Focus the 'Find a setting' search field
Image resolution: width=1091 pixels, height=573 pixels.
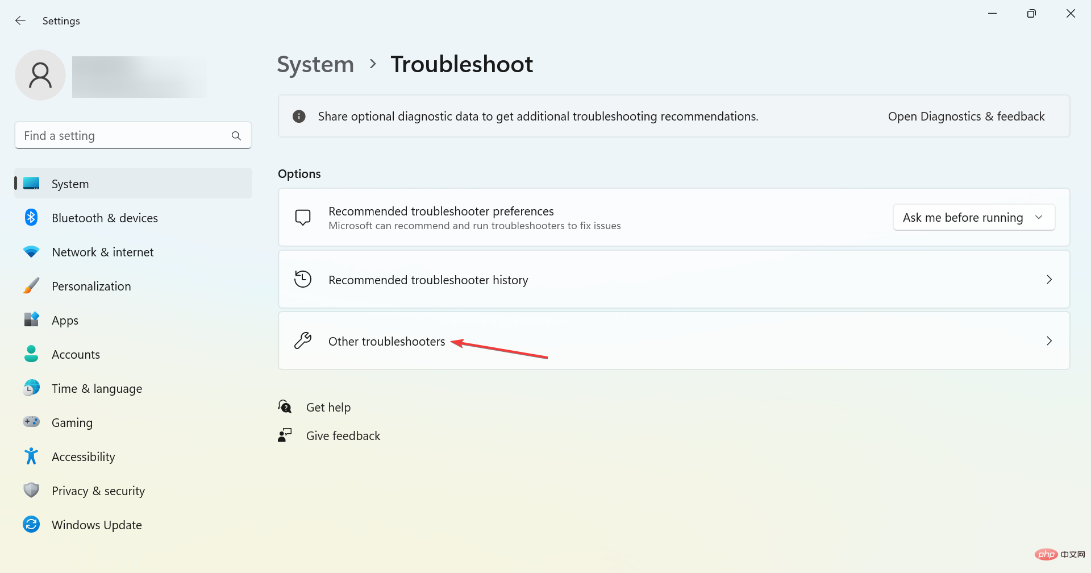(x=122, y=136)
